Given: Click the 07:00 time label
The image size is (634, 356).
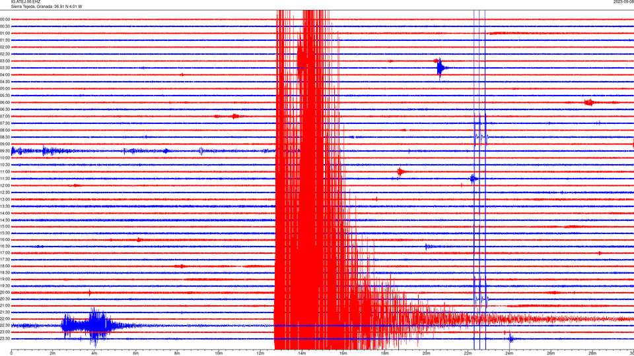Looking at the screenshot, I should (x=5, y=116).
